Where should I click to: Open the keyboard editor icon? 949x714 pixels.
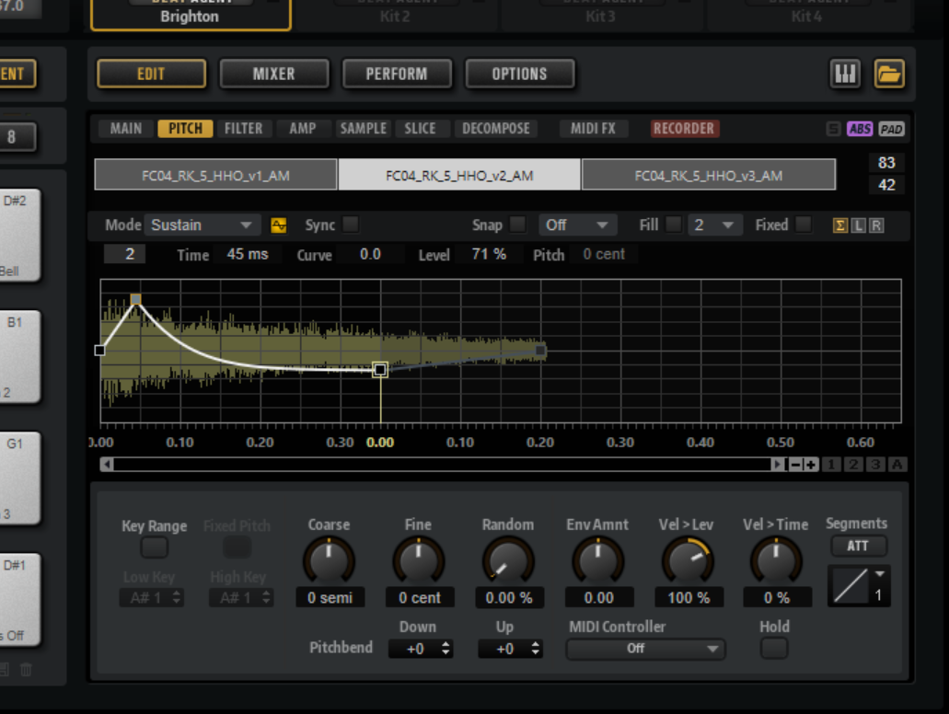pos(845,75)
